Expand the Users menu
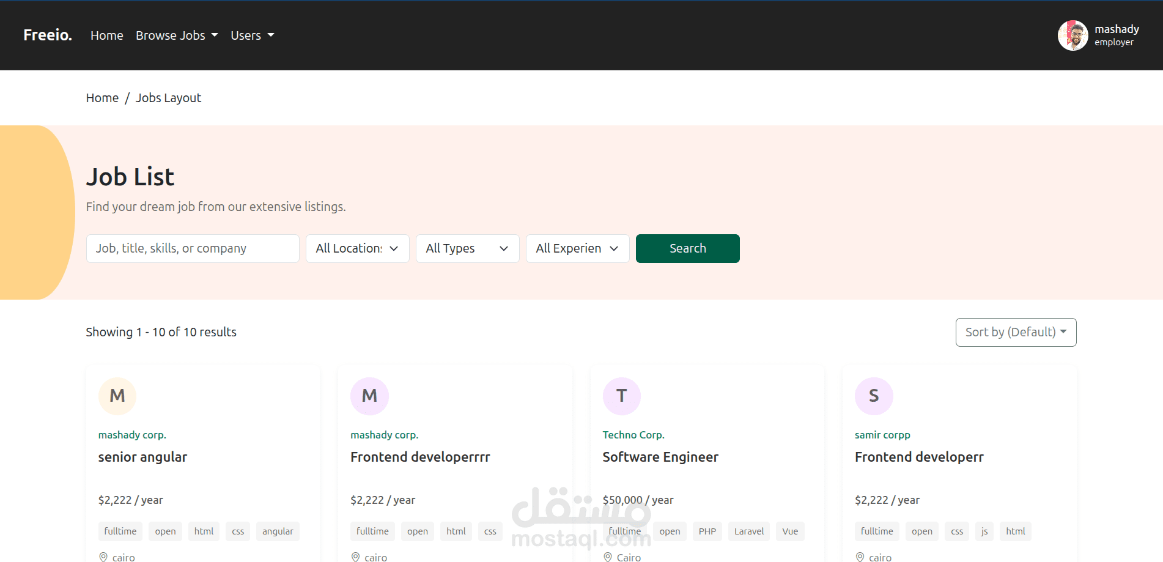This screenshot has width=1163, height=562. [253, 35]
